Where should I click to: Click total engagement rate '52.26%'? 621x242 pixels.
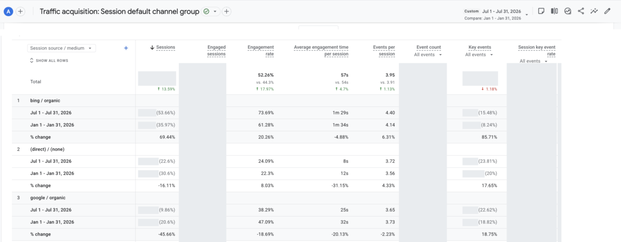point(265,75)
